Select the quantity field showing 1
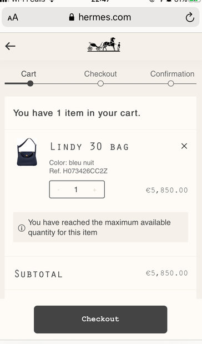 point(77,190)
